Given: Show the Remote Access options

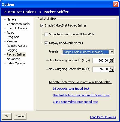Looking at the screenshot, I should tap(17, 46).
